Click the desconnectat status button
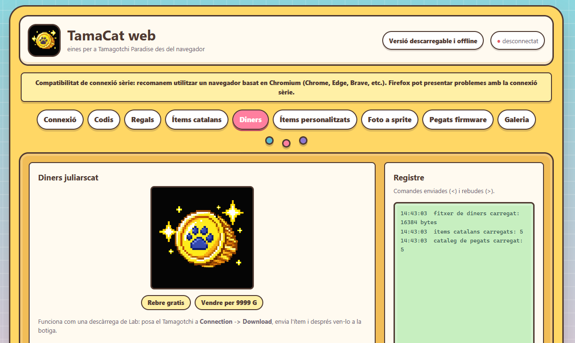Image resolution: width=575 pixels, height=343 pixels. click(518, 41)
